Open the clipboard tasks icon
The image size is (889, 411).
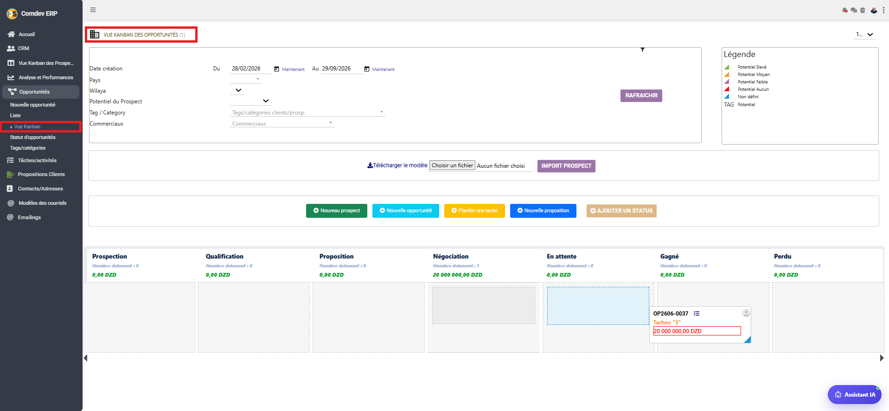click(x=863, y=10)
